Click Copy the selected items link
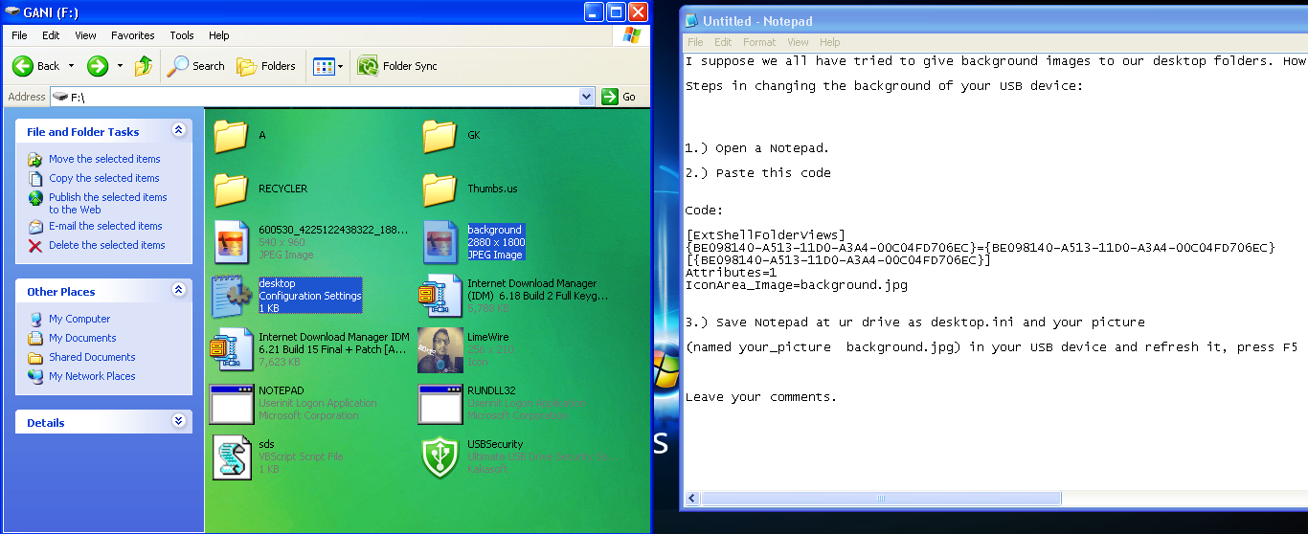Screen dimensions: 1308x534 coord(104,178)
